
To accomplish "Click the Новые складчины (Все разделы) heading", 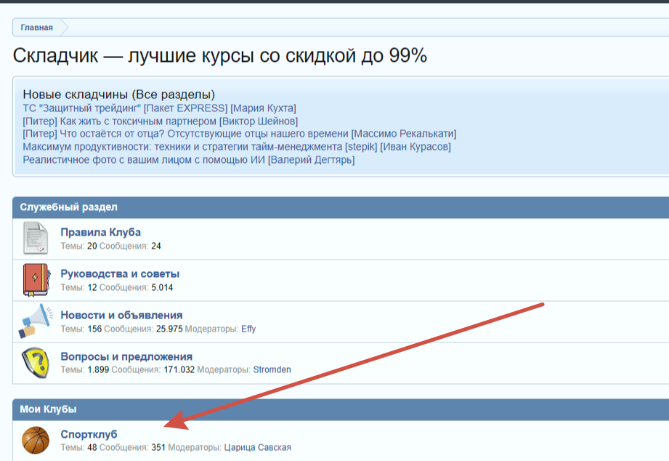I will pos(118,94).
